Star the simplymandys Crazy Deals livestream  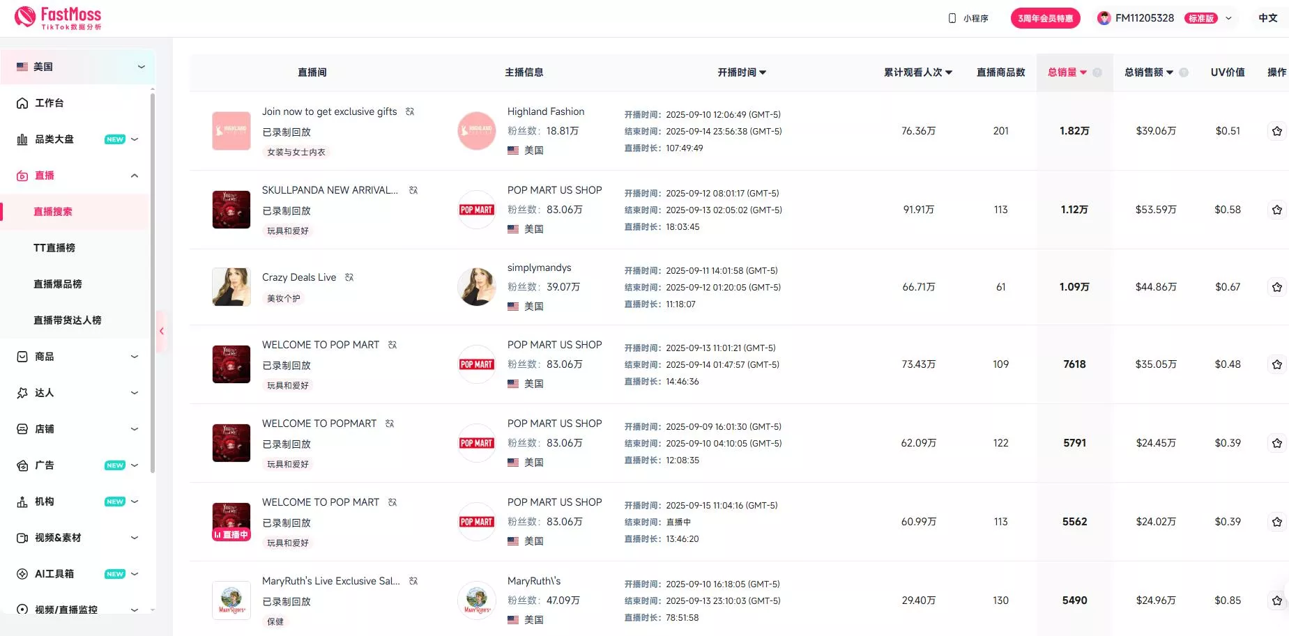(x=1276, y=287)
